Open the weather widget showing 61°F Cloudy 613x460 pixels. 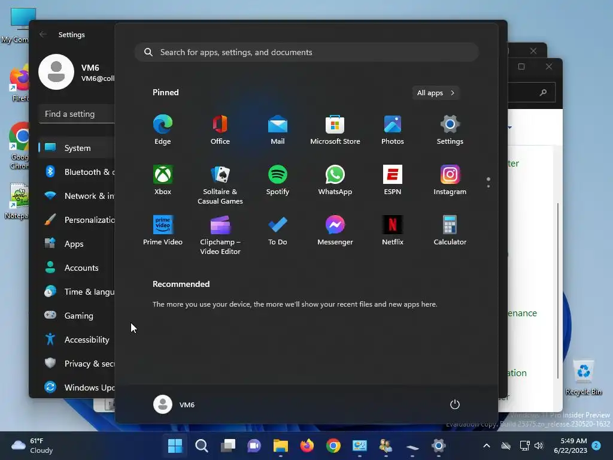coord(32,446)
